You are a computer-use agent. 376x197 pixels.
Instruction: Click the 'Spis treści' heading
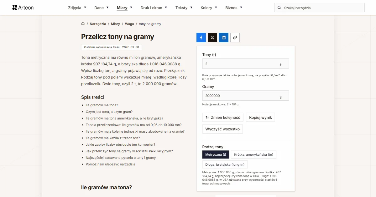pyautogui.click(x=93, y=97)
